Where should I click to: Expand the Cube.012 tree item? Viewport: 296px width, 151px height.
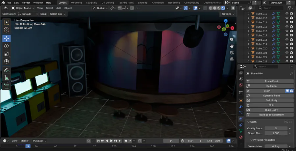[x=249, y=13]
